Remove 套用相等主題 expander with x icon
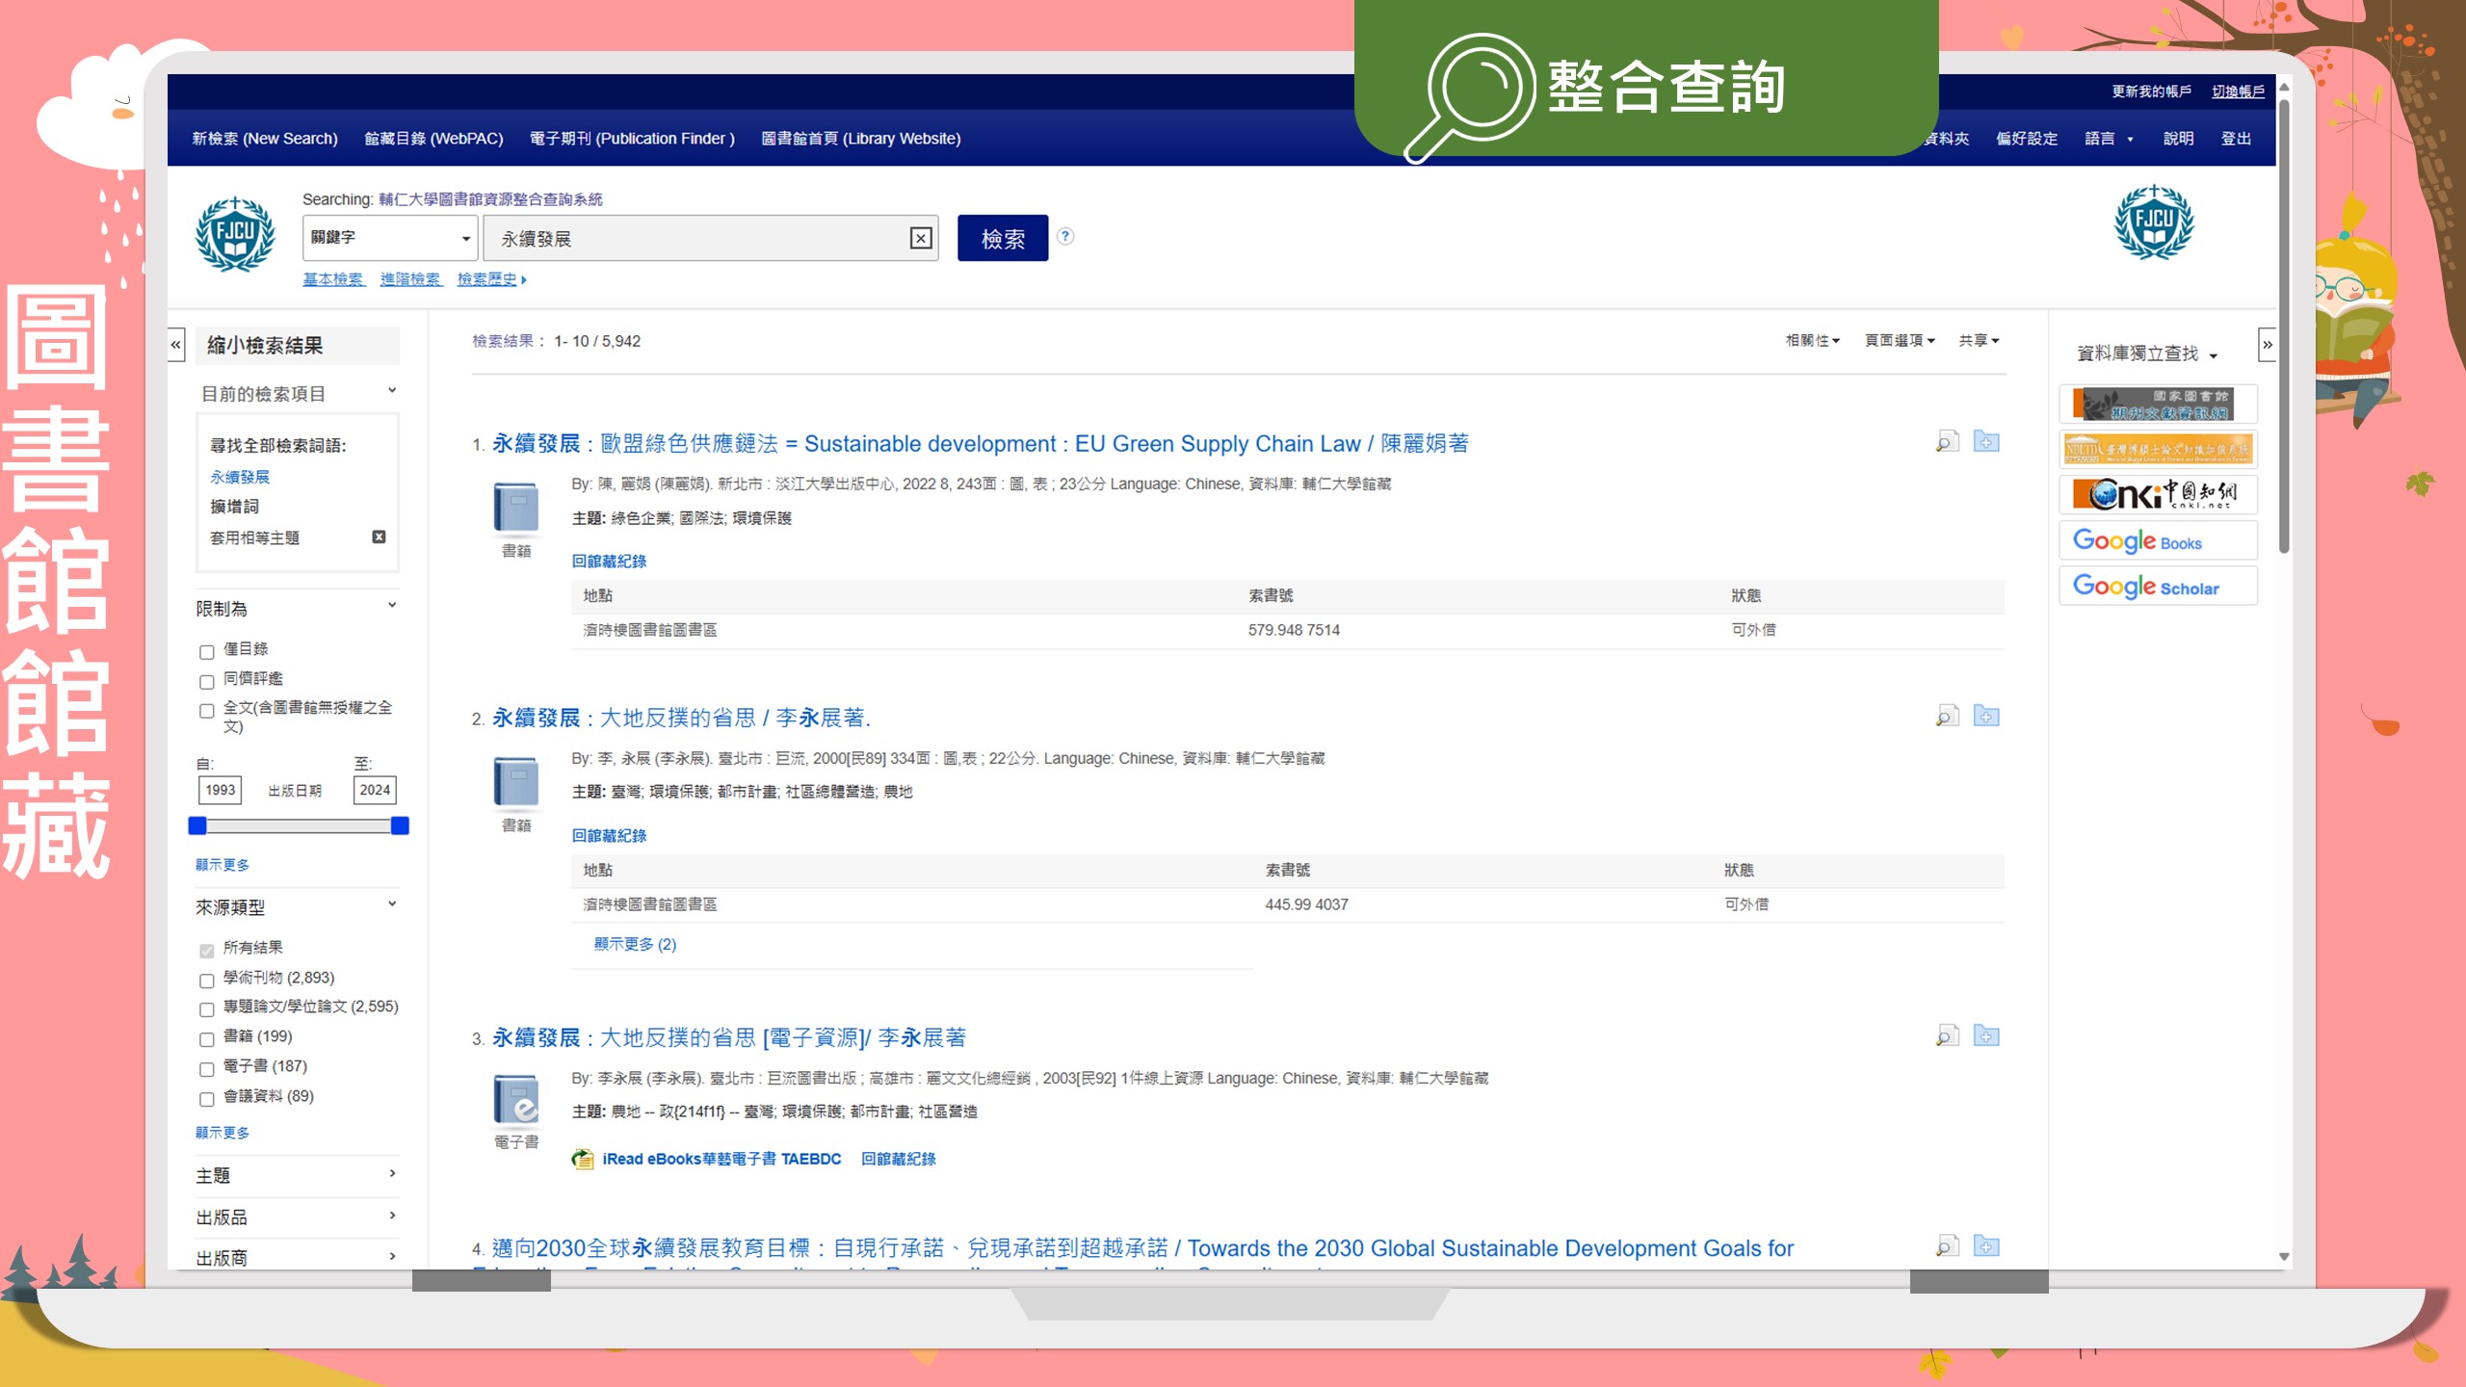This screenshot has width=2466, height=1387. coord(379,537)
